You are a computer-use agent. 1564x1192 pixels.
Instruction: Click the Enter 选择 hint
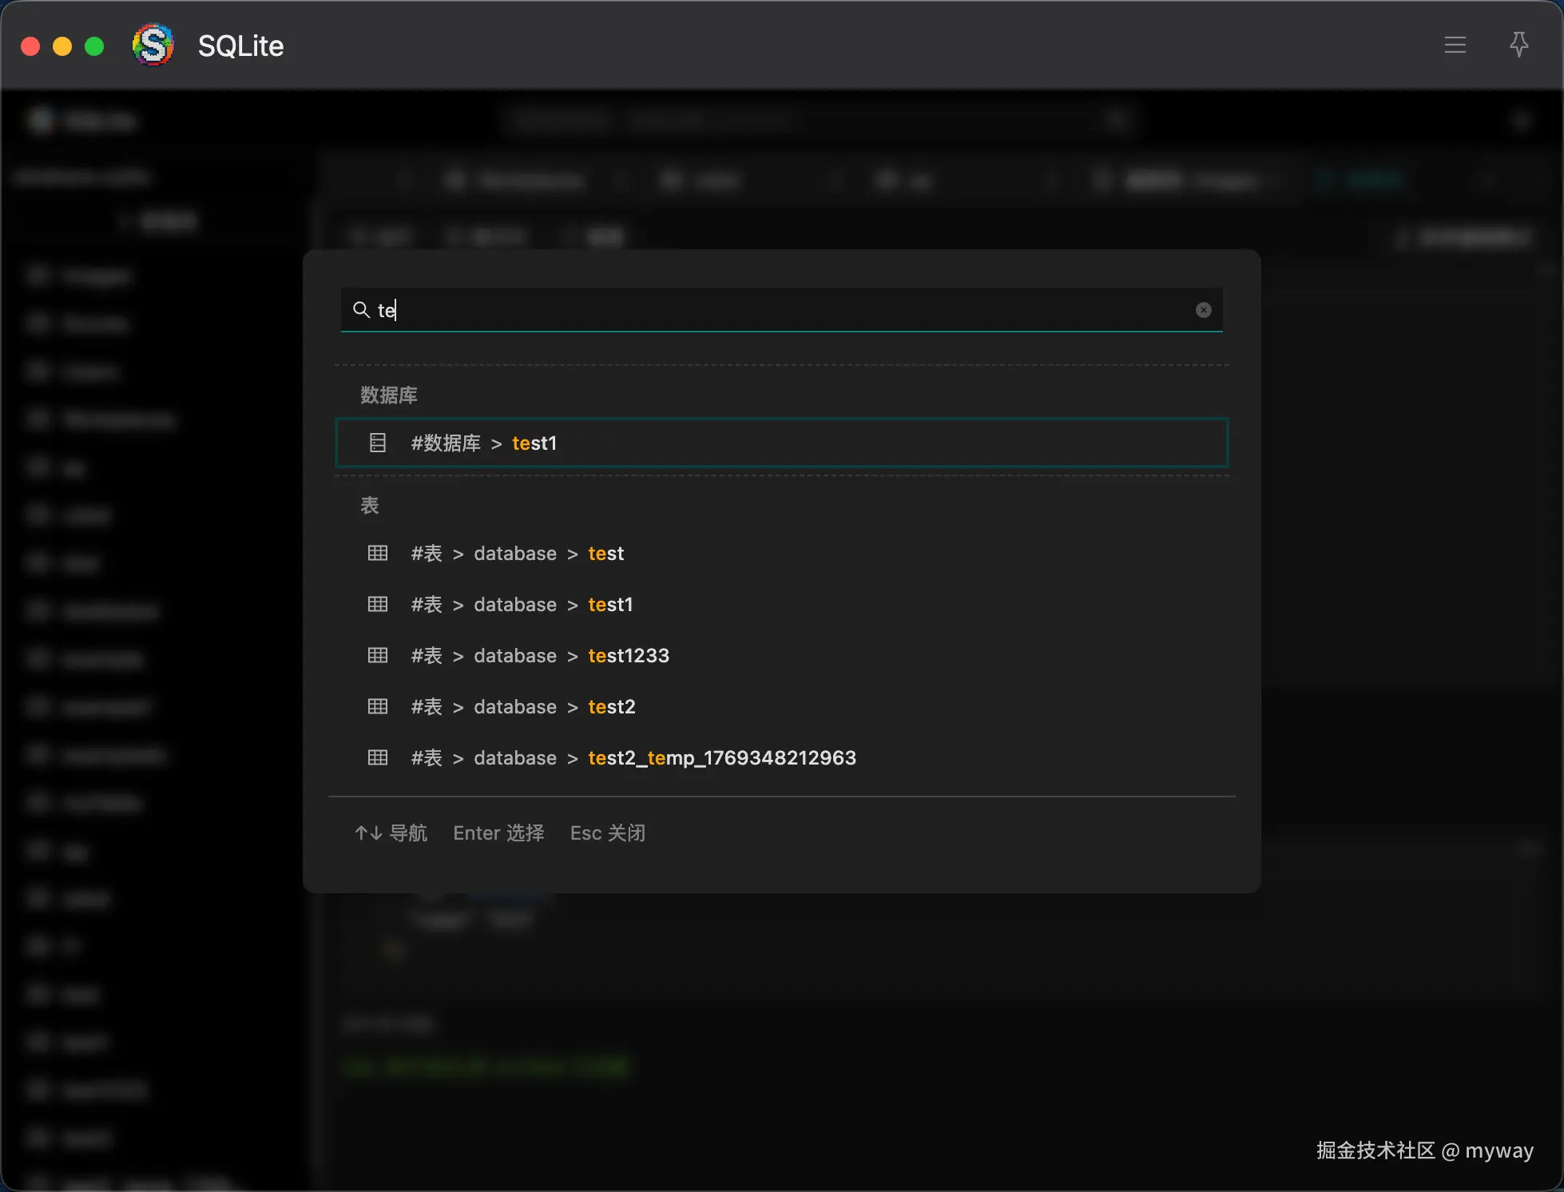click(x=498, y=833)
